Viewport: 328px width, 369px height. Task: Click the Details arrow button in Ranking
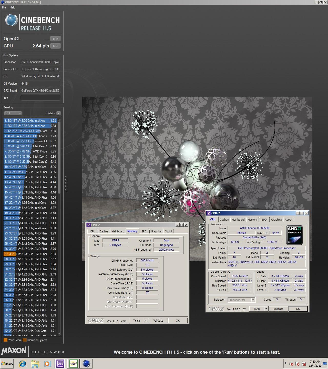point(58,113)
